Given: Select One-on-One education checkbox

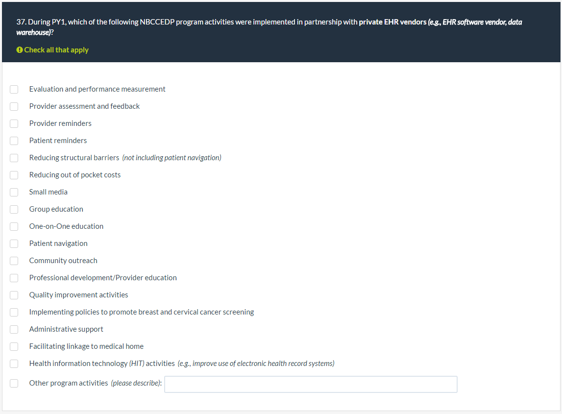Looking at the screenshot, I should [14, 226].
